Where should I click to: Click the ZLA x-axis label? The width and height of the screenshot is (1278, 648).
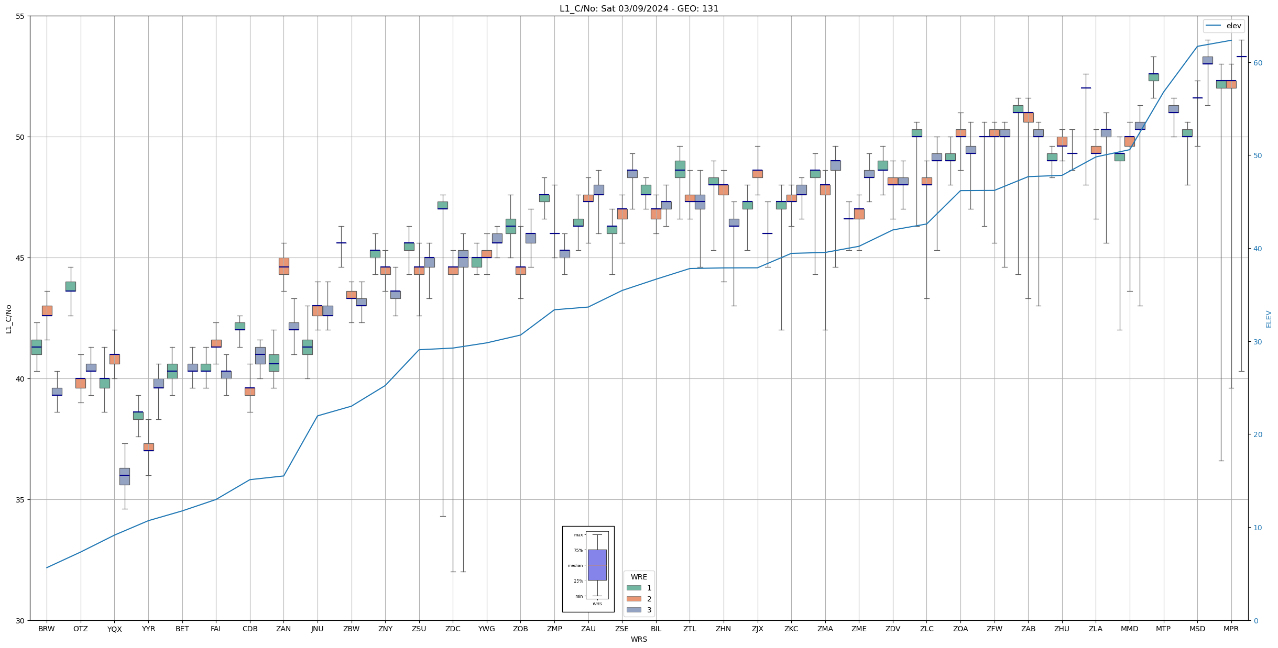click(1096, 629)
